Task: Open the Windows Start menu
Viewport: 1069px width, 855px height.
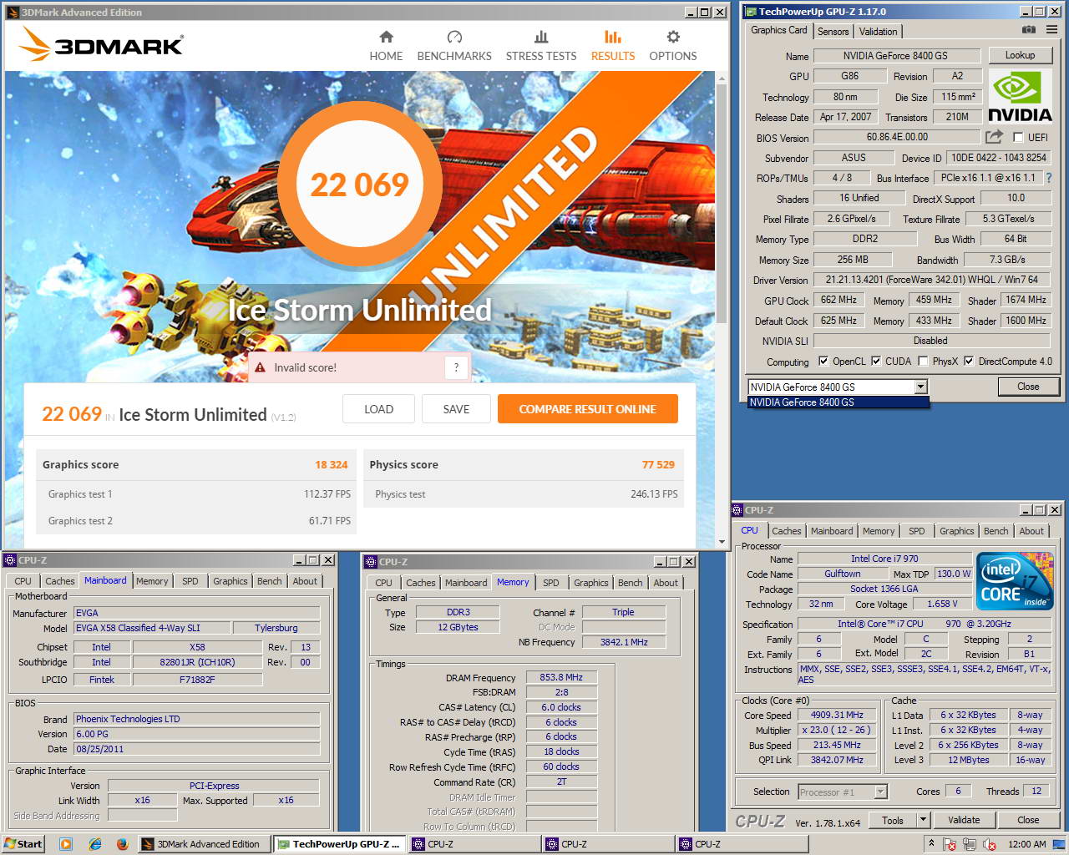Action: click(23, 844)
